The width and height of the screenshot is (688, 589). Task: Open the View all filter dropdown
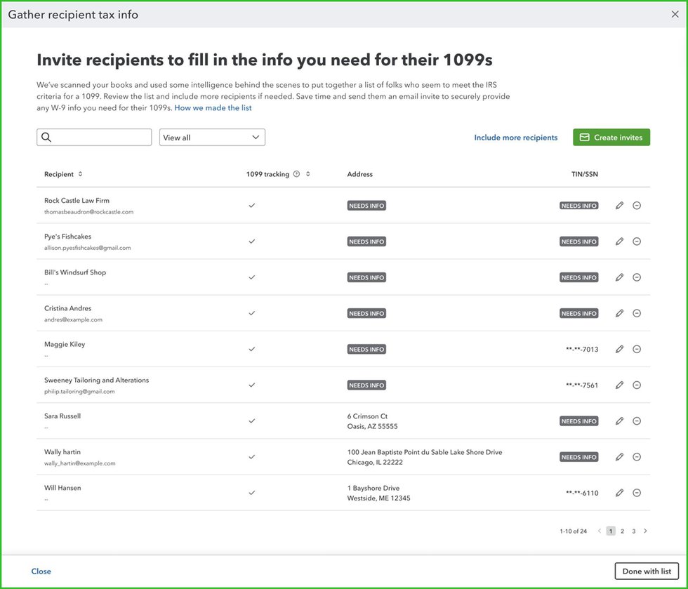coord(212,138)
